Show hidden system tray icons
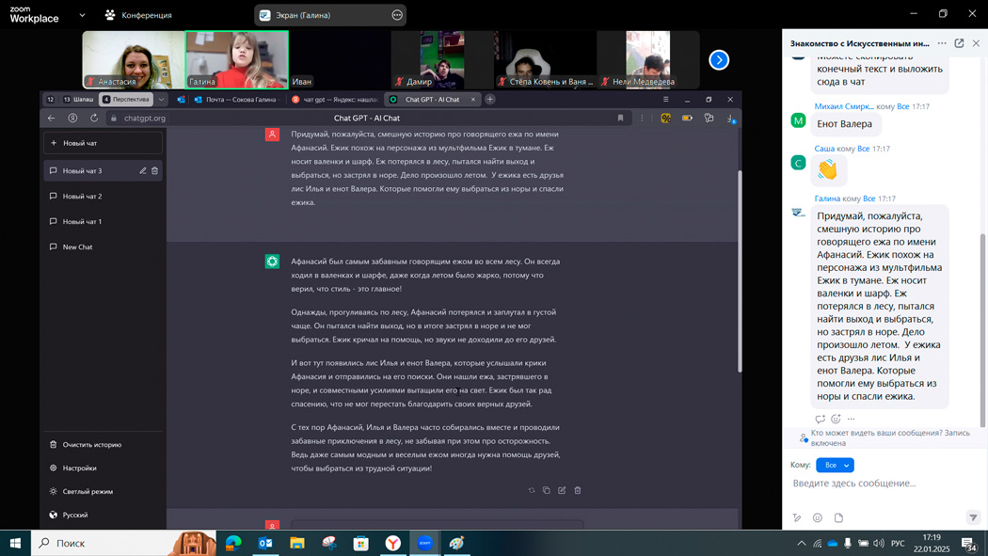 pos(801,543)
